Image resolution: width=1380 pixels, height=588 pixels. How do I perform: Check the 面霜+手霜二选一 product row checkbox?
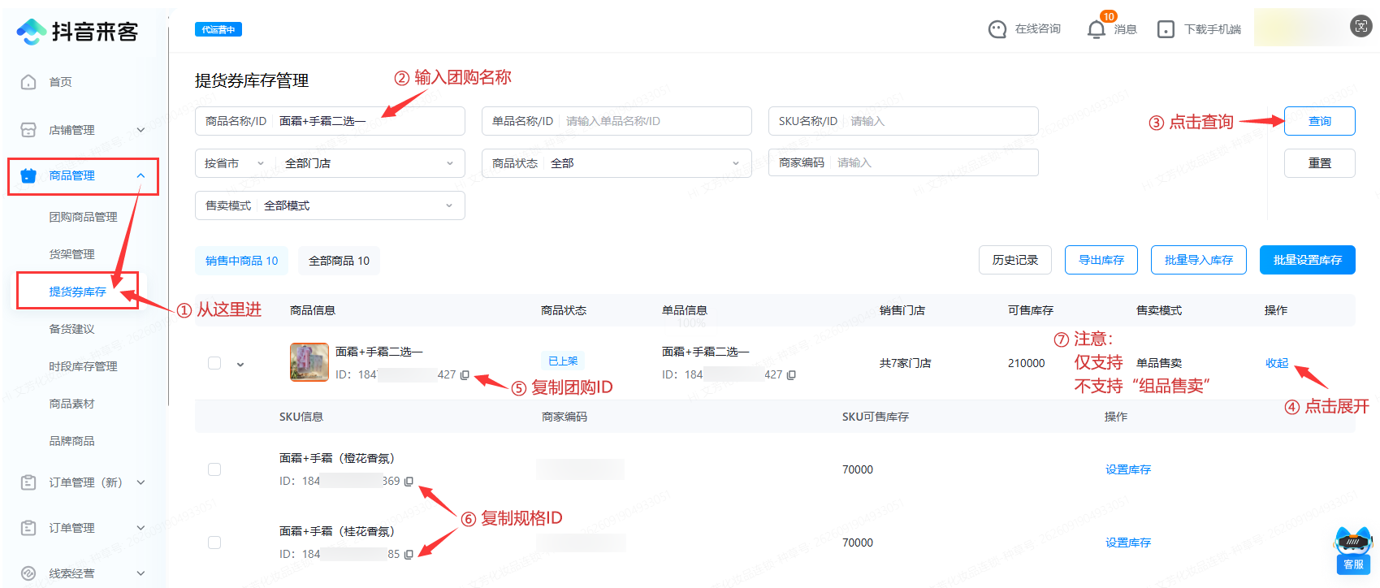click(214, 363)
